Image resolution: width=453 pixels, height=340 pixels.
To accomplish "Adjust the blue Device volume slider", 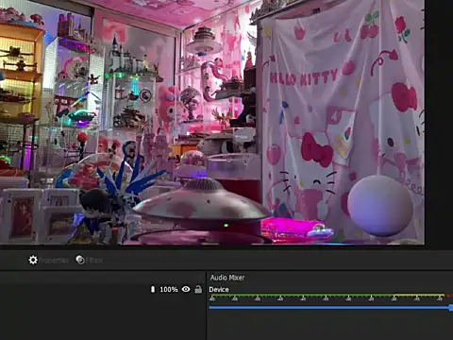I will point(331,307).
